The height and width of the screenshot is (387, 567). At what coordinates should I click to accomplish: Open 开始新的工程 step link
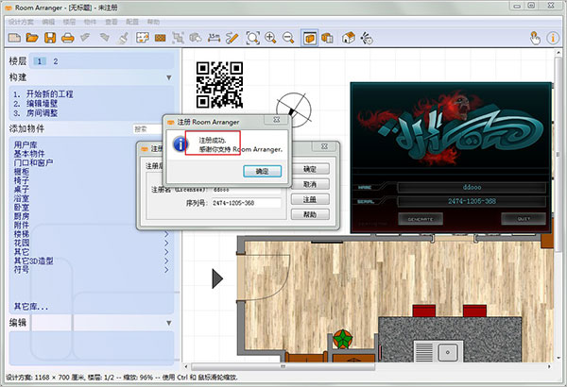pos(52,95)
